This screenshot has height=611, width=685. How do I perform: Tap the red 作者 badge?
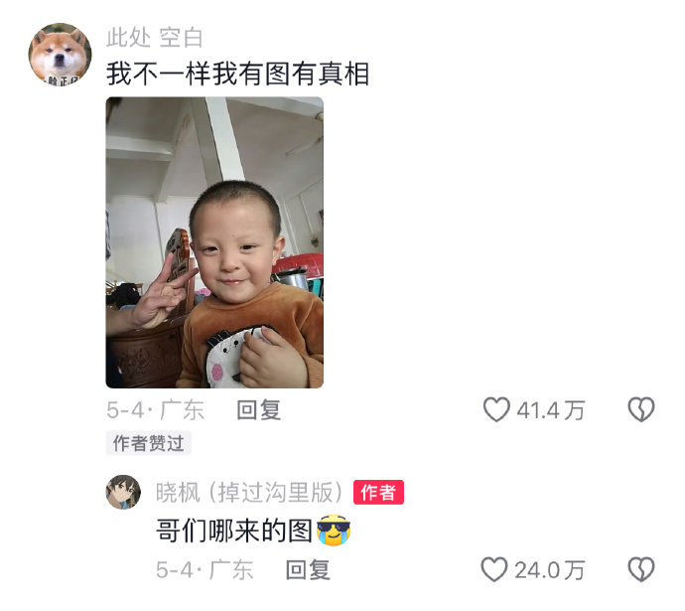click(378, 492)
